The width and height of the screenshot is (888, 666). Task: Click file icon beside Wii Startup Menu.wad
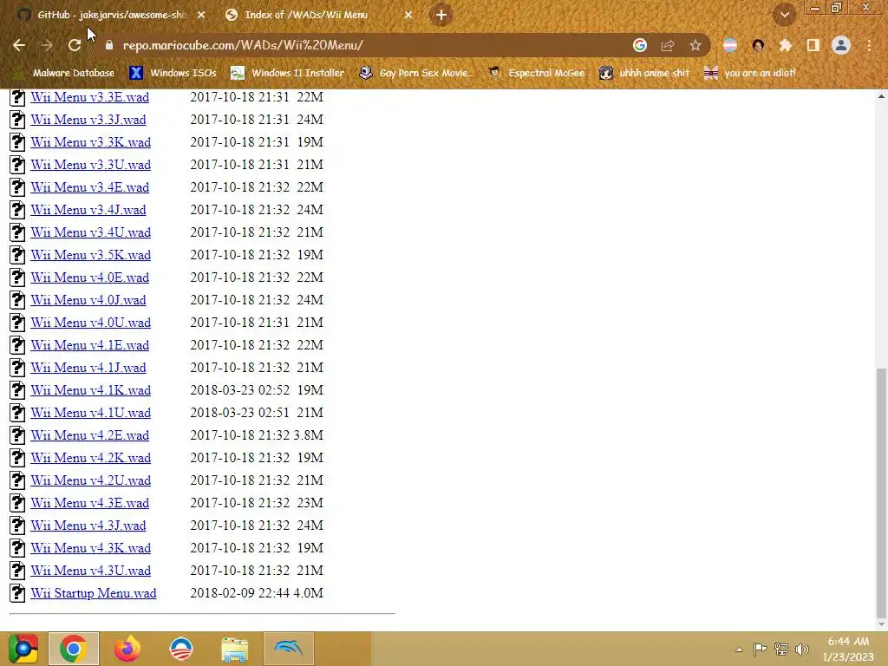[17, 593]
